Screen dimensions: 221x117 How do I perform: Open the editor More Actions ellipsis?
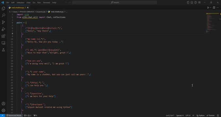(218, 7)
